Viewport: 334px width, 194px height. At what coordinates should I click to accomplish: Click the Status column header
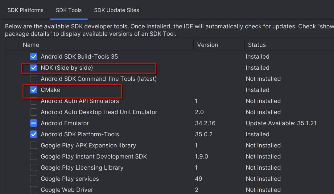pyautogui.click(x=257, y=45)
